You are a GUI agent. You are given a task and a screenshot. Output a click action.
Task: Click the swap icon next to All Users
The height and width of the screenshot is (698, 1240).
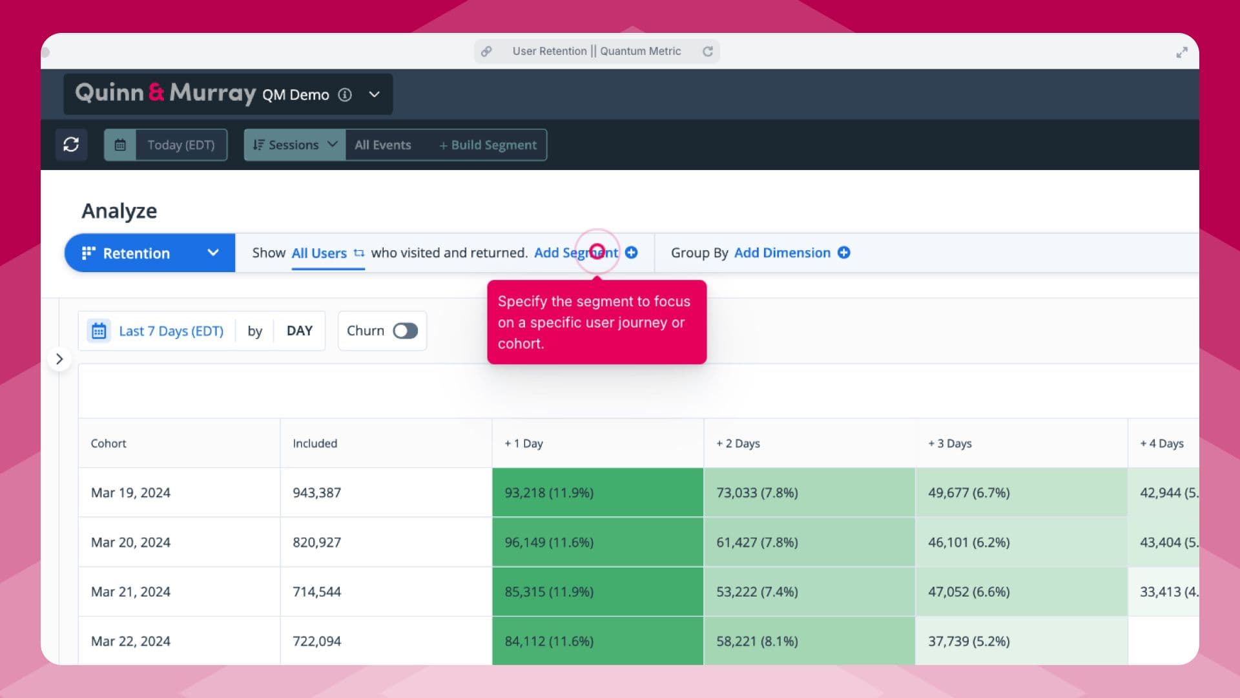(x=359, y=253)
